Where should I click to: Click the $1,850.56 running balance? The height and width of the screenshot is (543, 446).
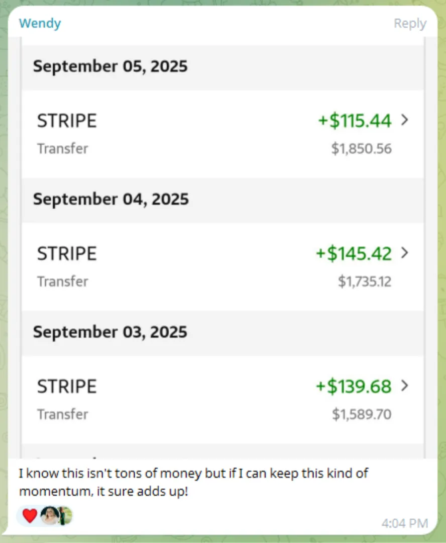(x=362, y=149)
